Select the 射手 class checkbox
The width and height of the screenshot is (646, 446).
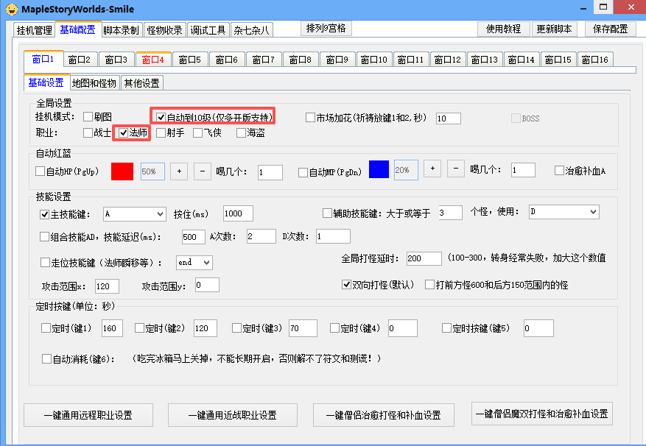point(161,132)
